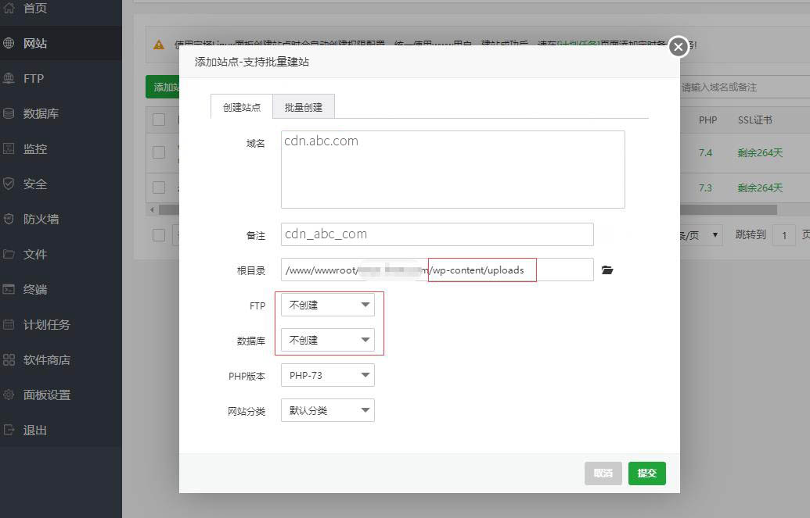Click the folder icon beside 文件

coord(9,254)
